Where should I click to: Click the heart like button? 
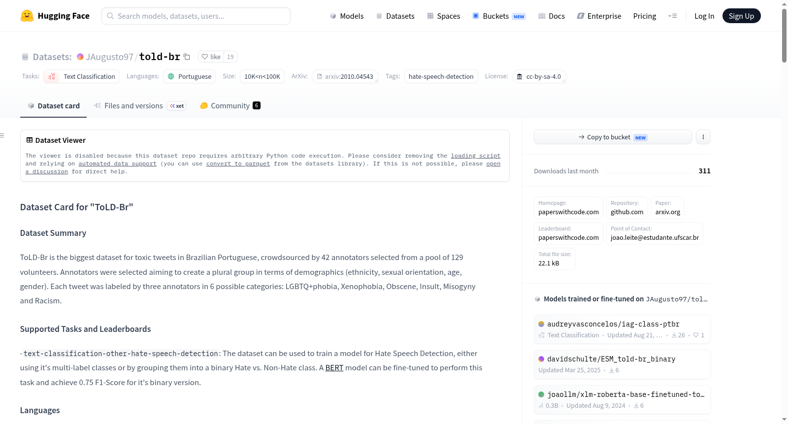[211, 57]
